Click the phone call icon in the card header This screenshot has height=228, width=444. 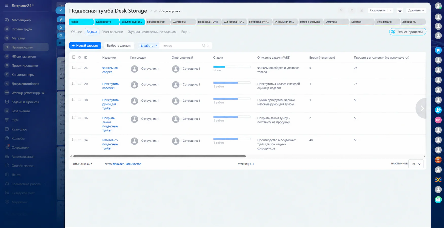pos(341,10)
